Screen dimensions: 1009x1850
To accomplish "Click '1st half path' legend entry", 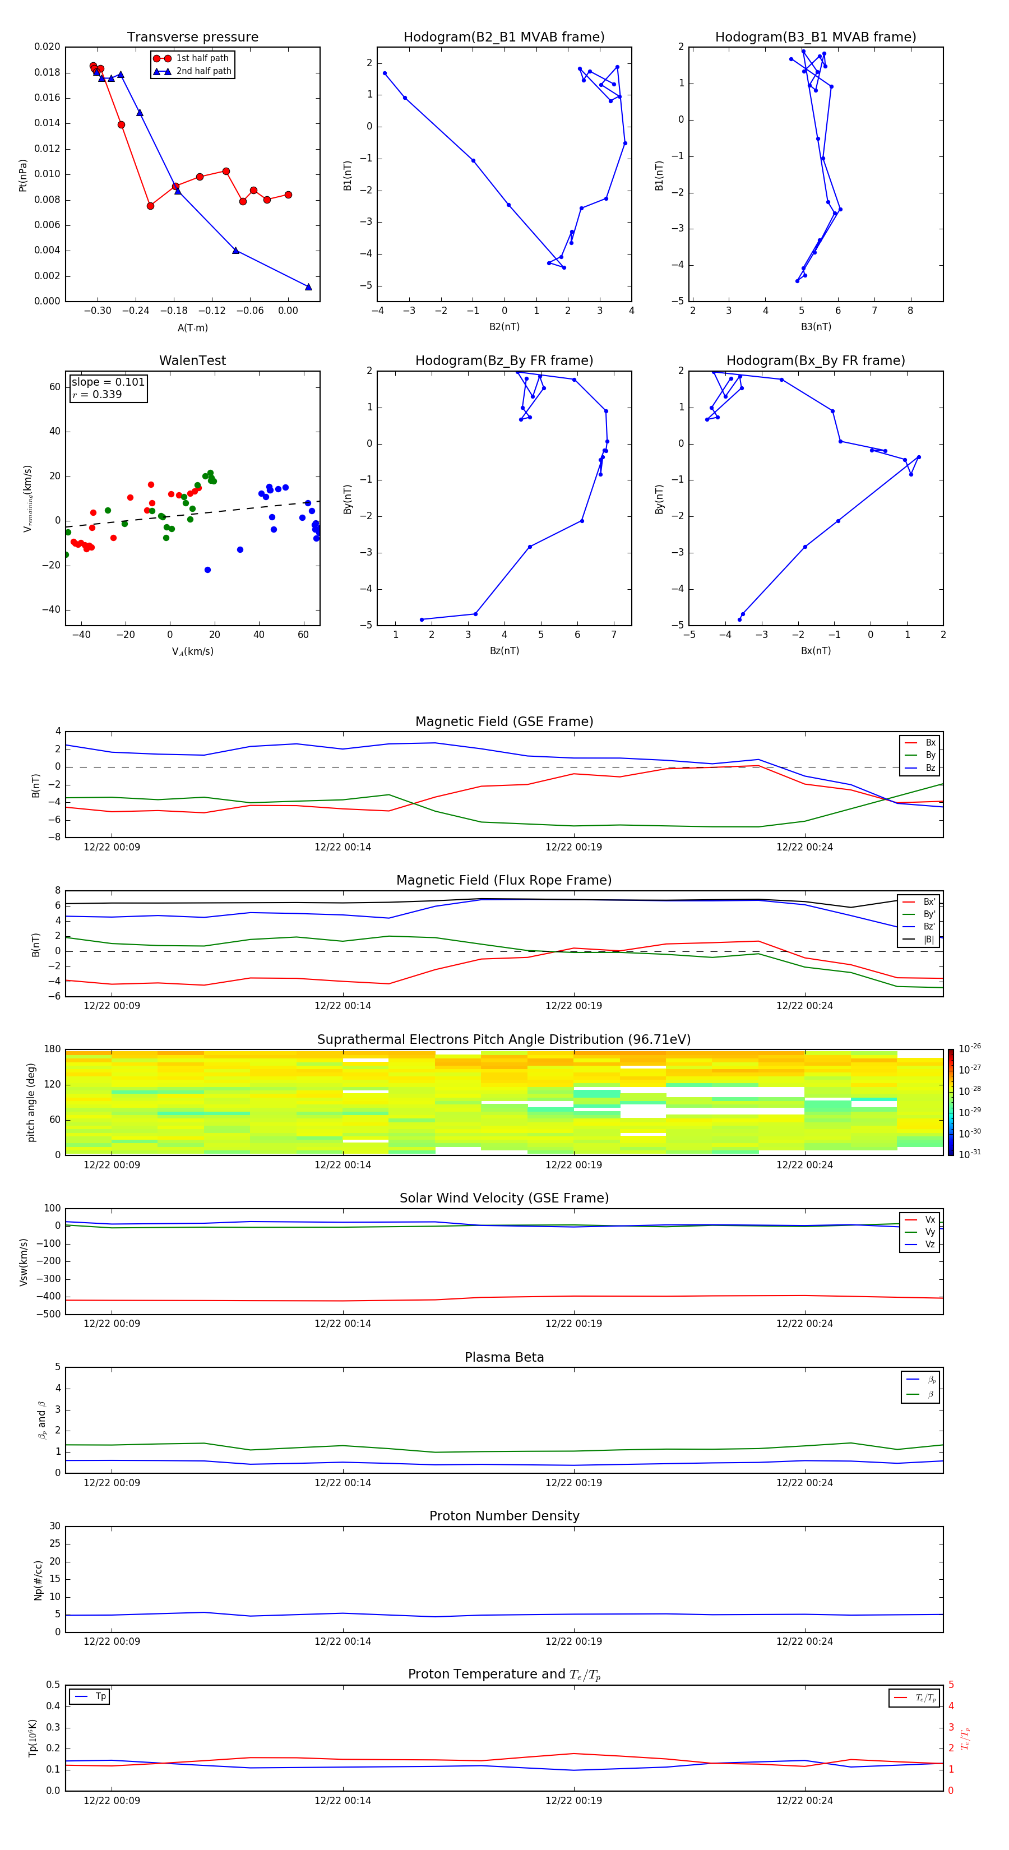I will point(192,58).
